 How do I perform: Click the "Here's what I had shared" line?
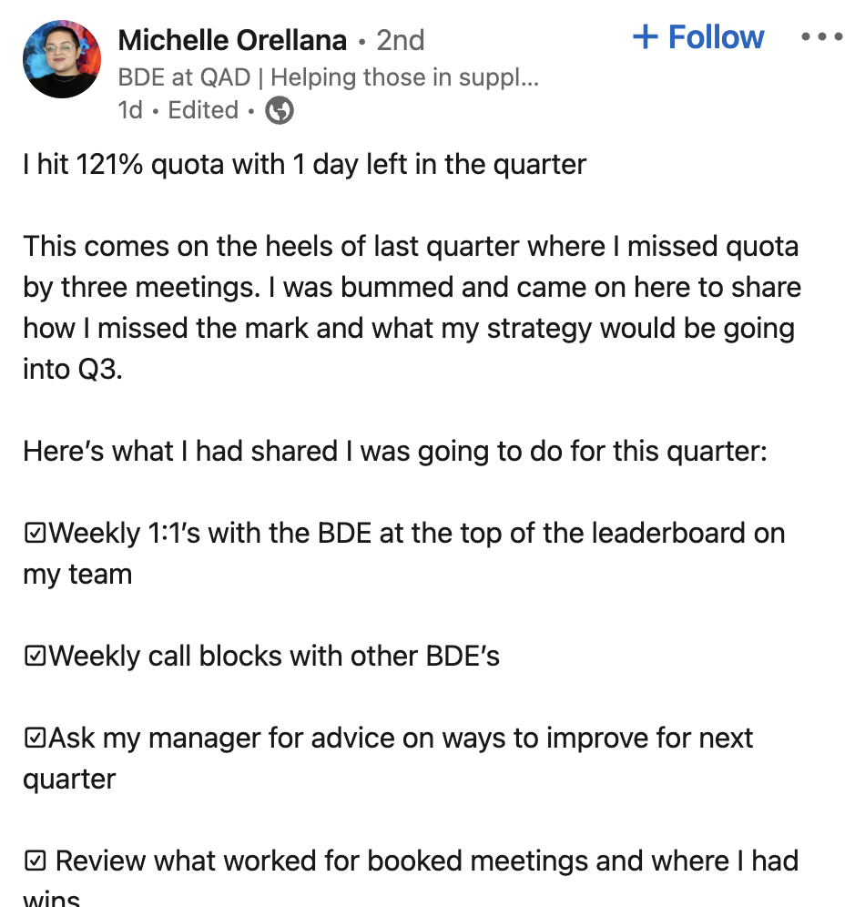point(394,452)
